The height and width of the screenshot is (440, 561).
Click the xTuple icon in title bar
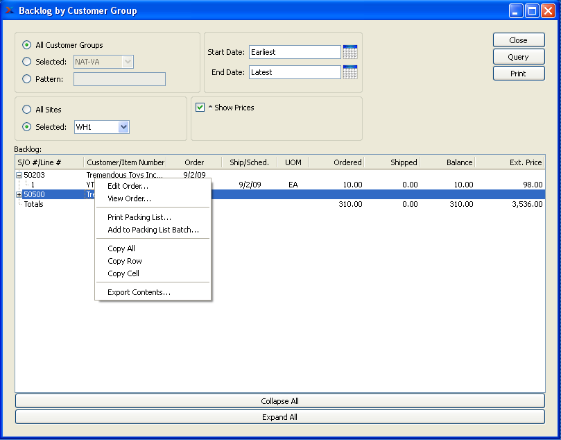coord(10,10)
